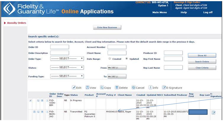Click the Enter New Business button
Image resolution: width=223 pixels, height=121 pixels.
107,27
